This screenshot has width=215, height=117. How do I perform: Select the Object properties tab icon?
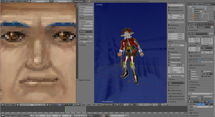(203, 24)
